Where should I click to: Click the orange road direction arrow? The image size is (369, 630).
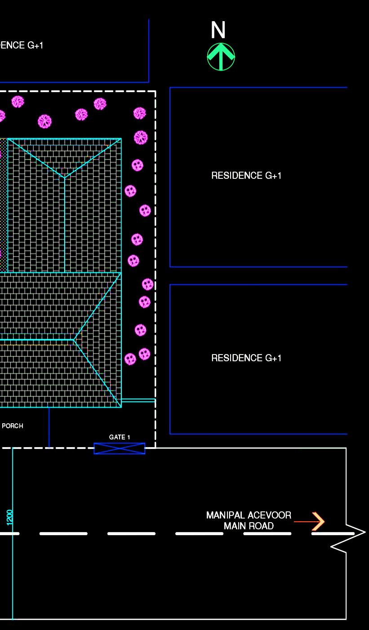click(309, 521)
